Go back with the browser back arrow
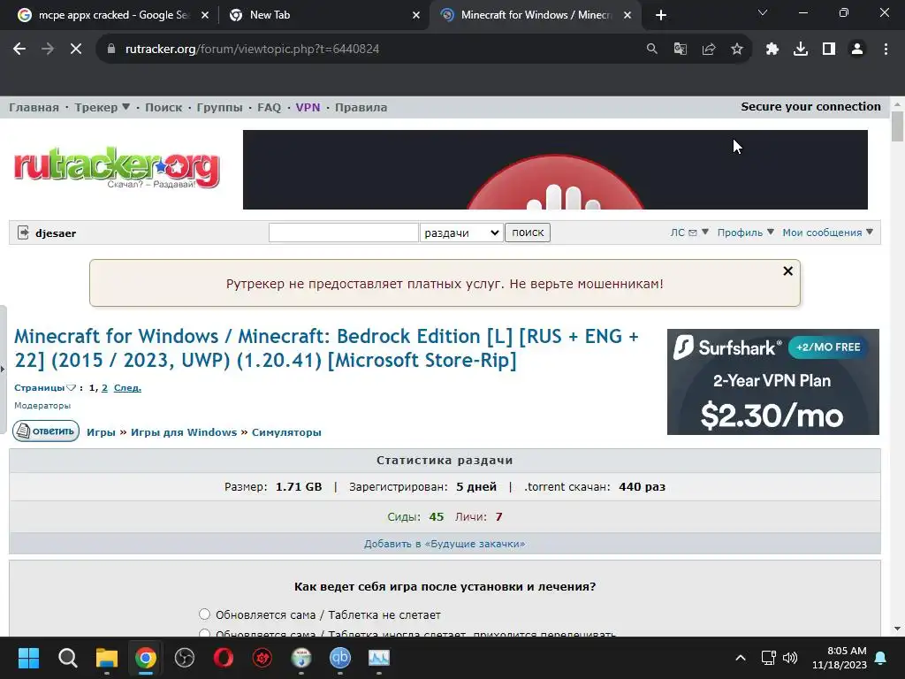This screenshot has width=905, height=679. tap(19, 50)
